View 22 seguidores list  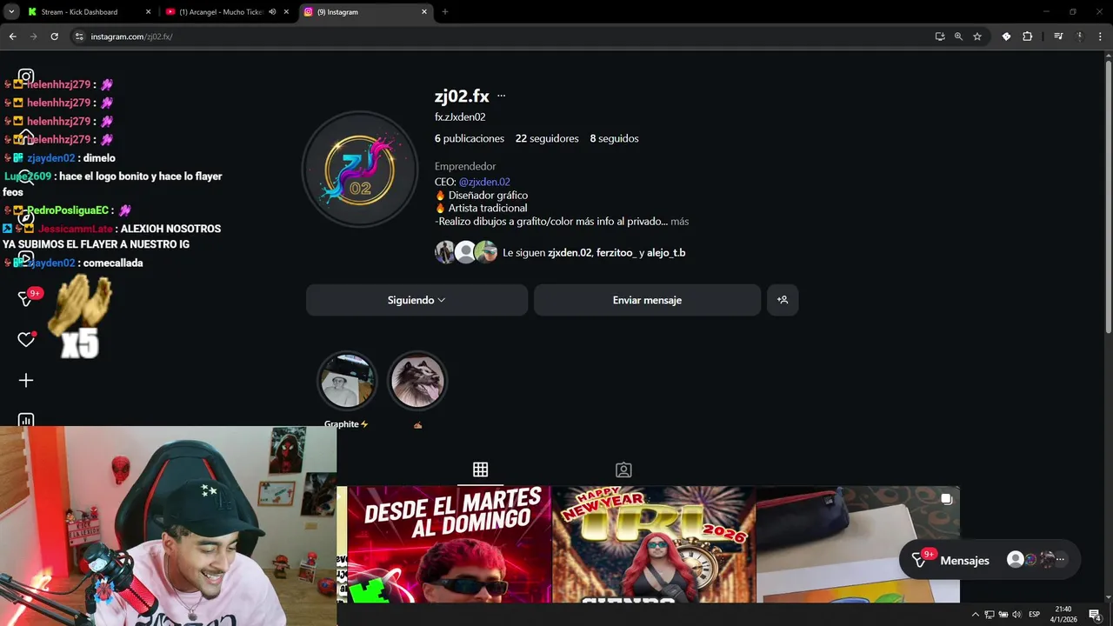tap(547, 138)
